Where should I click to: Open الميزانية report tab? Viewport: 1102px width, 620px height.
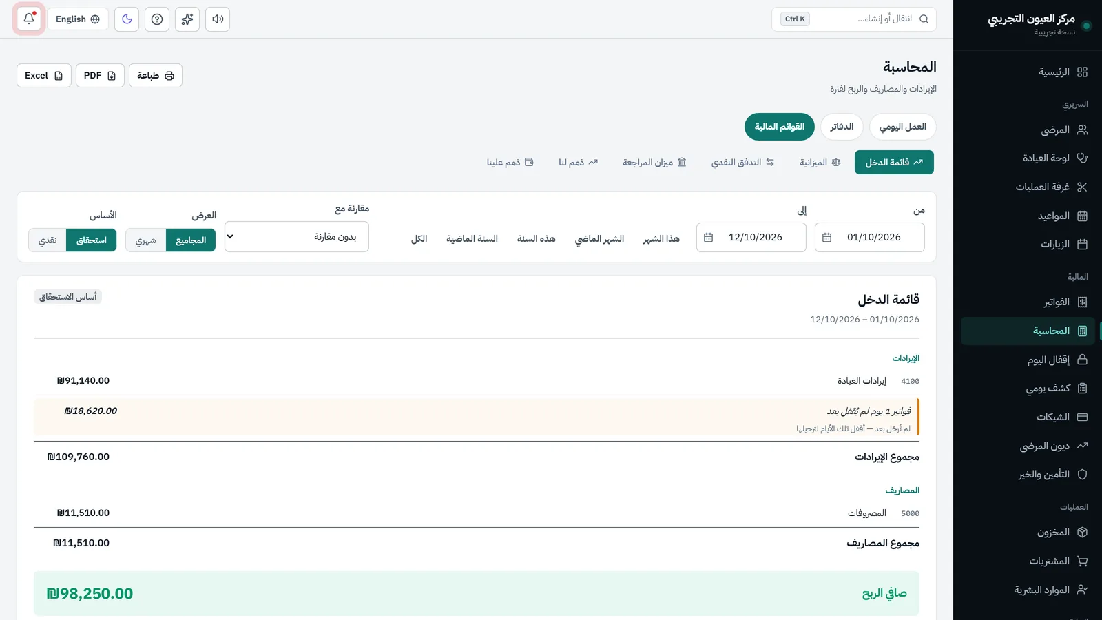[820, 163]
